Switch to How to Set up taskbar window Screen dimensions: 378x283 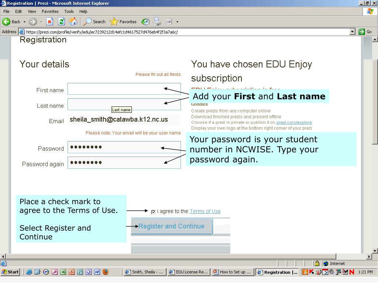(233, 272)
